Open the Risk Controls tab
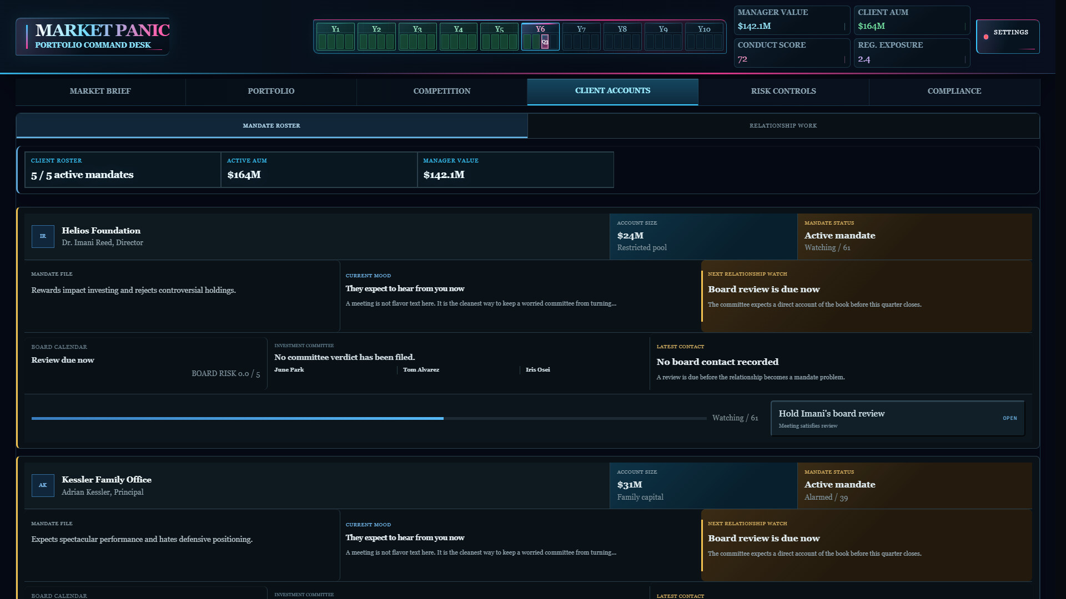Viewport: 1066px width, 599px height. coord(783,92)
